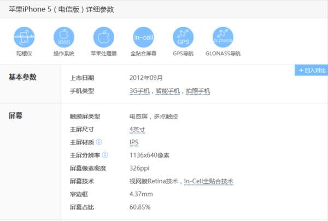Click the 屏幕 section heading
Image resolution: width=328 pixels, height=221 pixels.
15,115
